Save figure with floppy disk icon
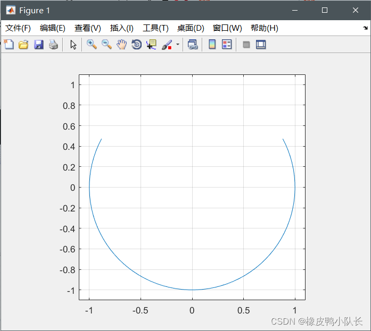The image size is (371, 331). tap(38, 45)
